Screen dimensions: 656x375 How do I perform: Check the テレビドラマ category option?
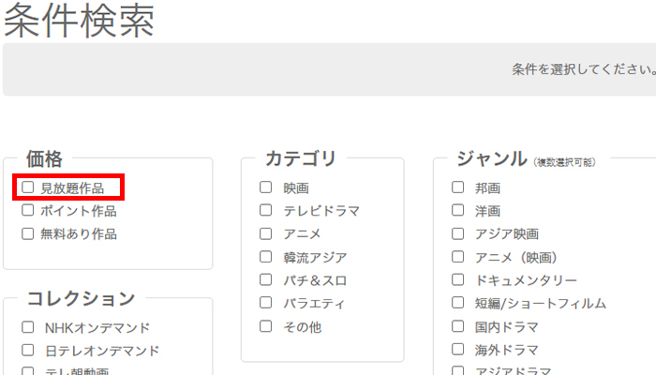(x=266, y=210)
